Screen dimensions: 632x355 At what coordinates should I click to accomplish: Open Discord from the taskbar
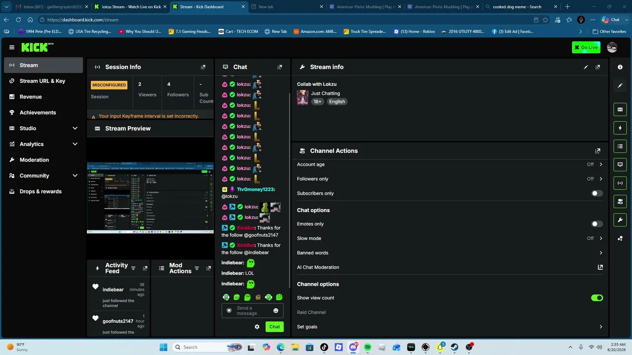click(x=353, y=347)
